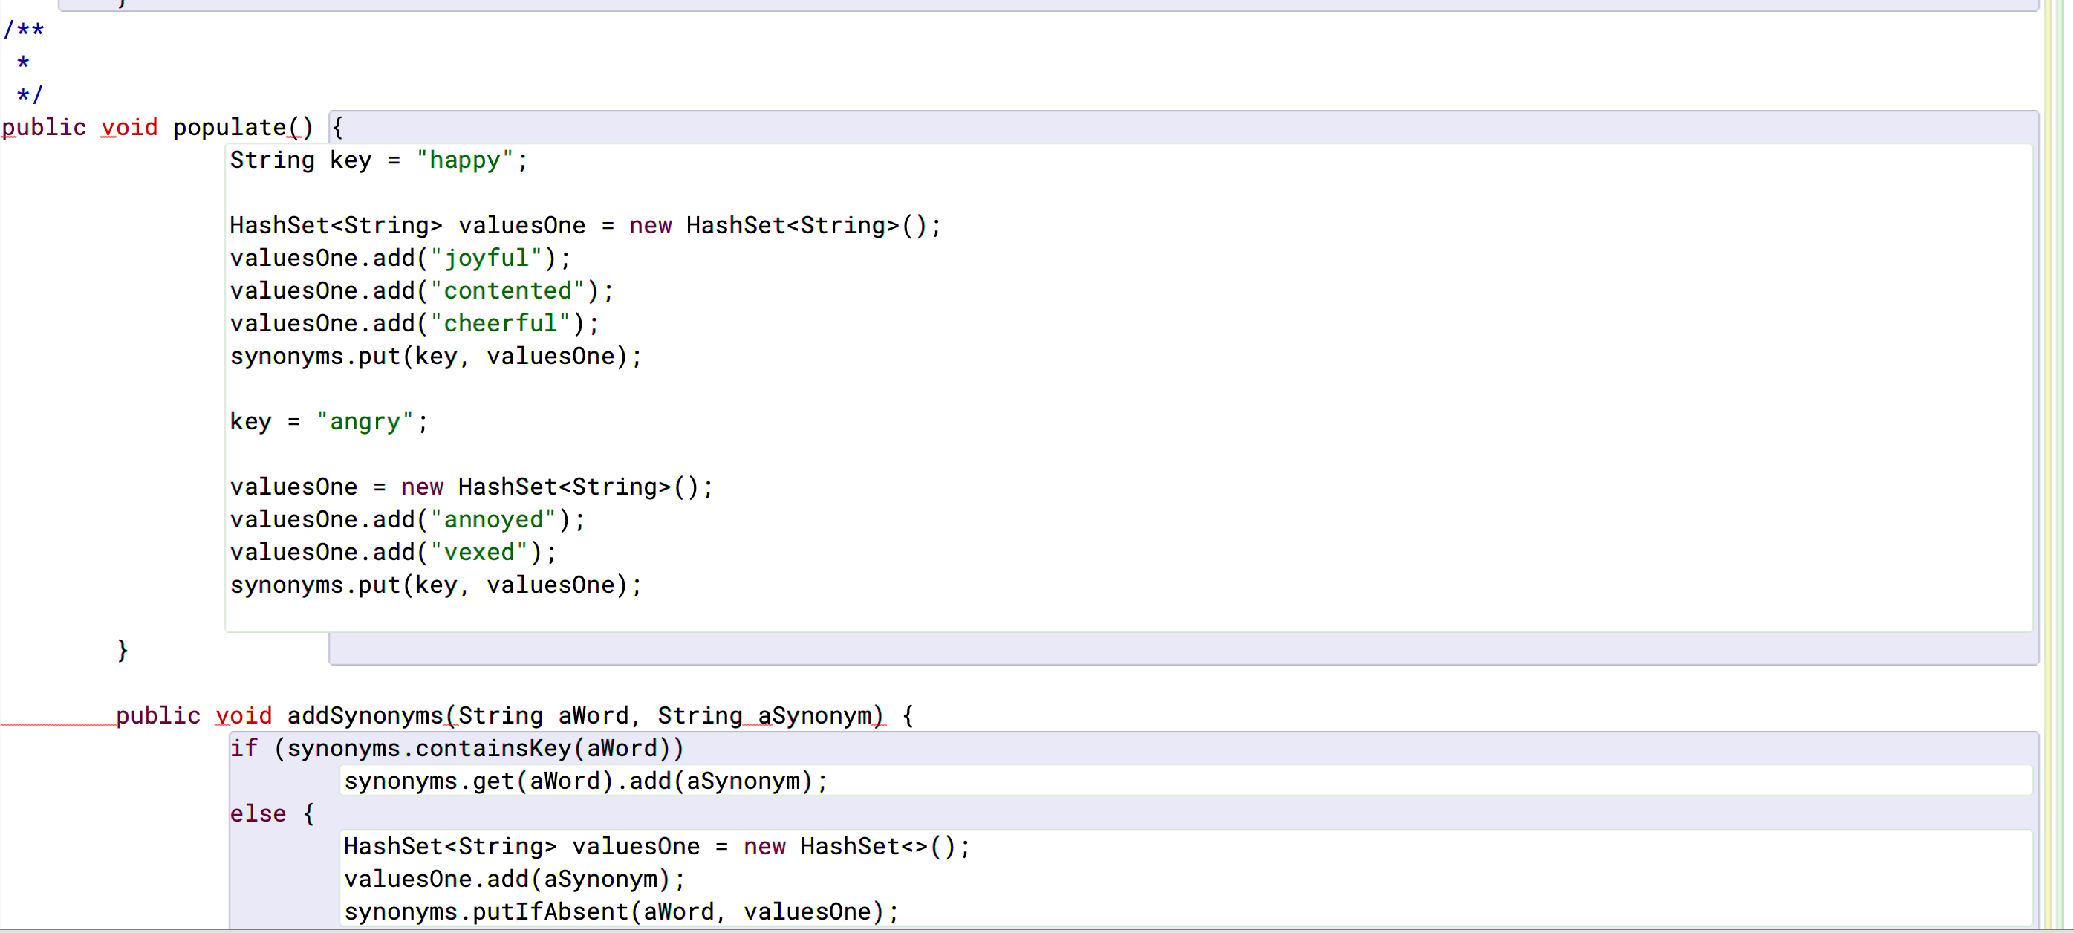This screenshot has height=933, width=2074.
Task: Click the string "annoyed" argument
Action: (494, 519)
